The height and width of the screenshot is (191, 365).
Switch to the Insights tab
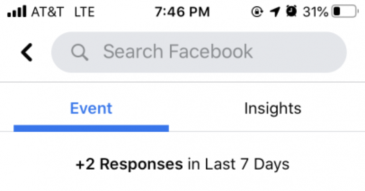(x=272, y=109)
